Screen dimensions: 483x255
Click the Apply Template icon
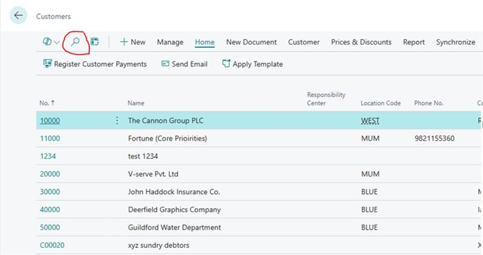226,64
